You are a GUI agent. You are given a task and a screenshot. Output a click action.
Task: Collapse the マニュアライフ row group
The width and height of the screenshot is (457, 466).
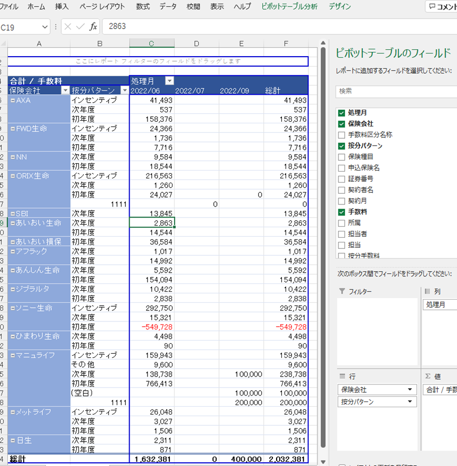[x=13, y=355]
